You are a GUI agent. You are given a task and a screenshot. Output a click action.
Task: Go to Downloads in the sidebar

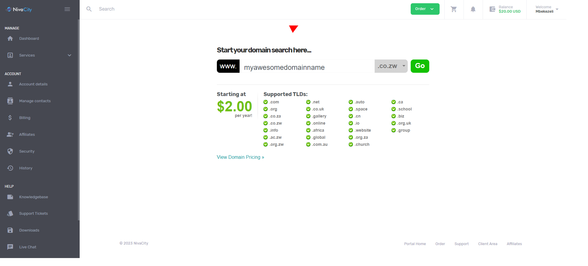click(29, 230)
